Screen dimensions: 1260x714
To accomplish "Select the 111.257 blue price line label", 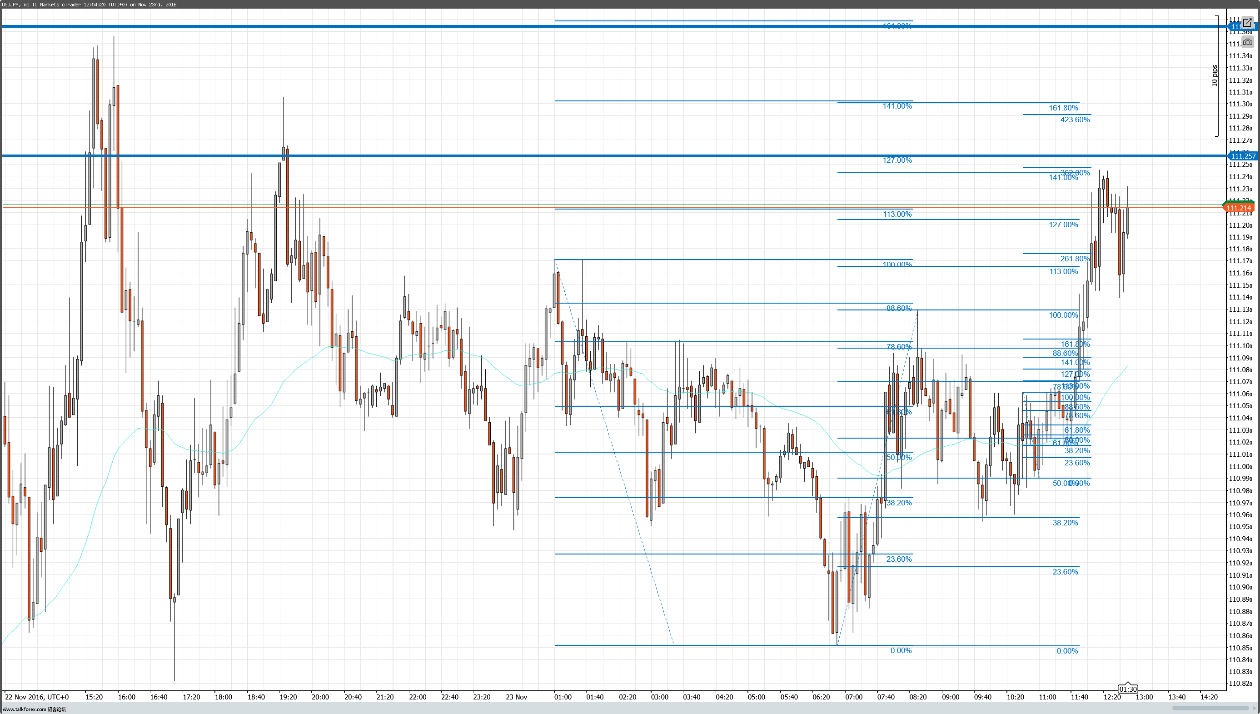I will [1243, 156].
